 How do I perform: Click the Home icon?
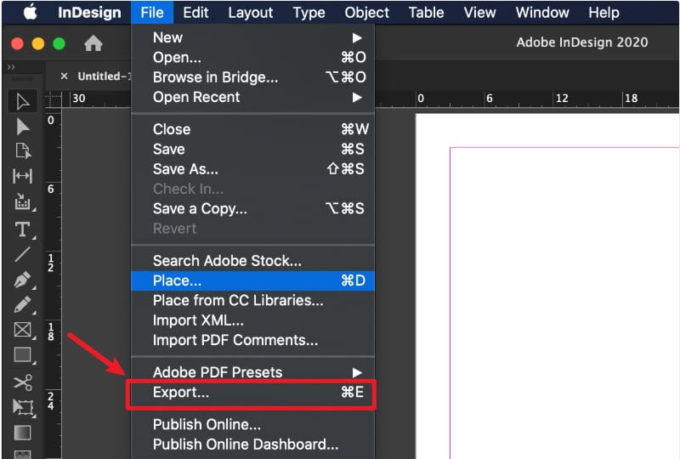pyautogui.click(x=93, y=43)
